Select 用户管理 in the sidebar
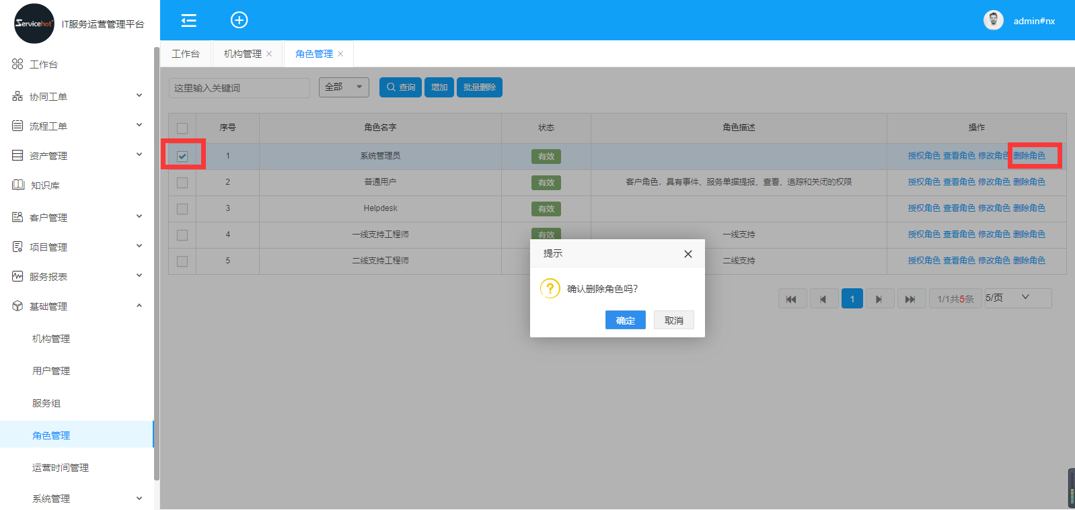This screenshot has width=1075, height=510. (x=51, y=371)
